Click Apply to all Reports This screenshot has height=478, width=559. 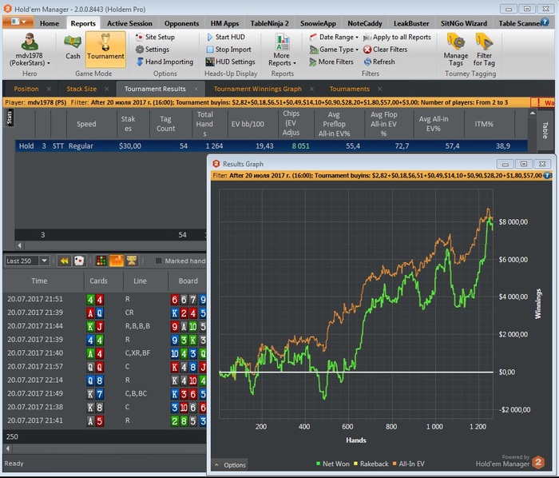(x=397, y=37)
